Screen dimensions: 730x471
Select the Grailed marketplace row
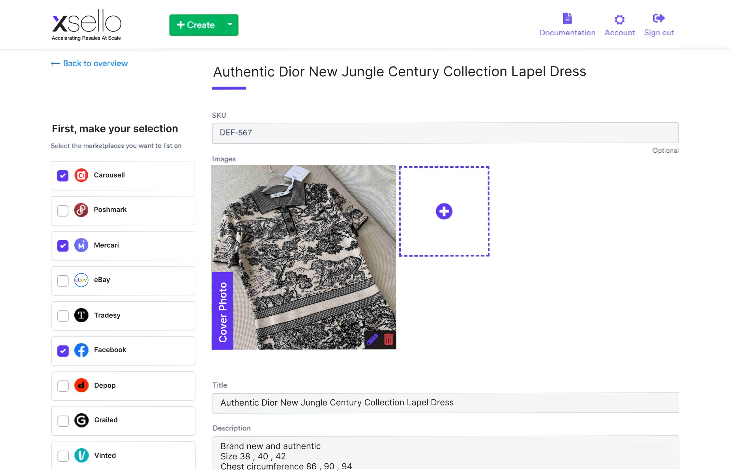(x=123, y=421)
